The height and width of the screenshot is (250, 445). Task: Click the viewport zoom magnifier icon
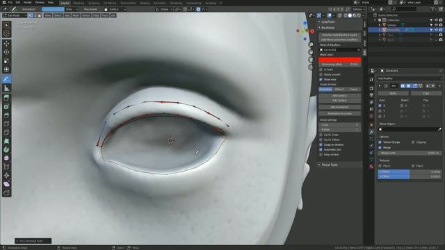point(311,44)
